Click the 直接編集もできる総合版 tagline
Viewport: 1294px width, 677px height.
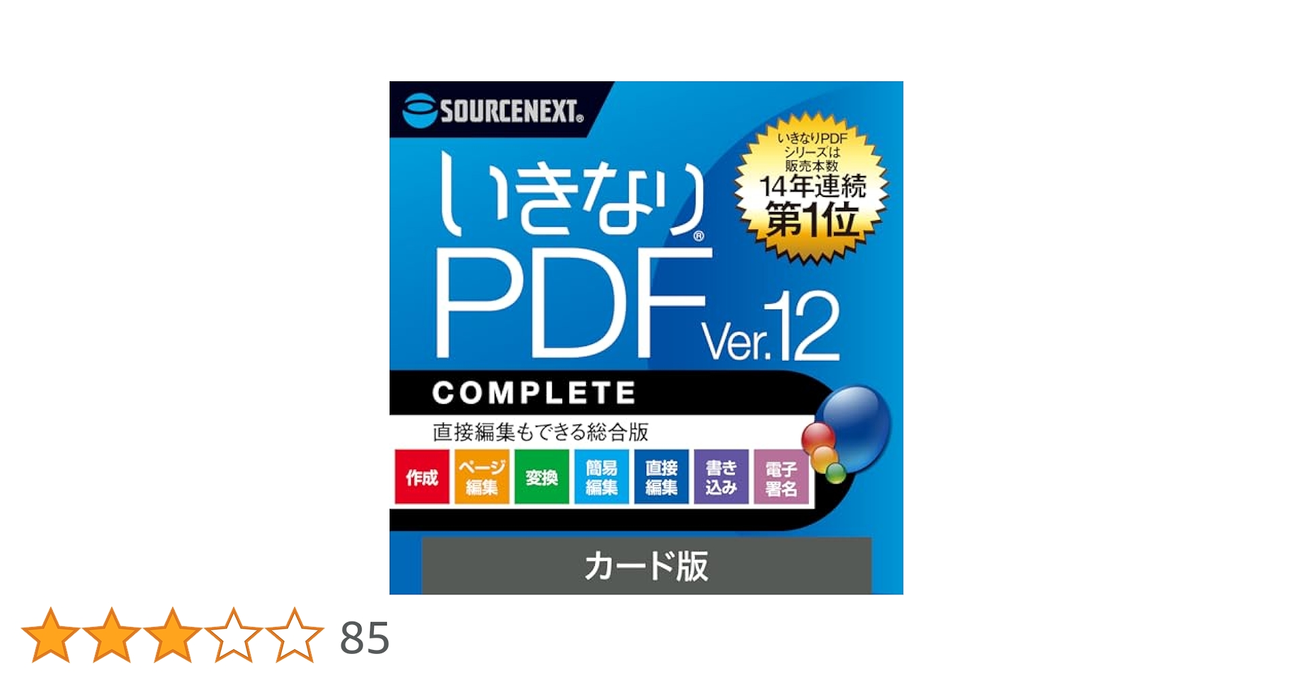pyautogui.click(x=541, y=432)
